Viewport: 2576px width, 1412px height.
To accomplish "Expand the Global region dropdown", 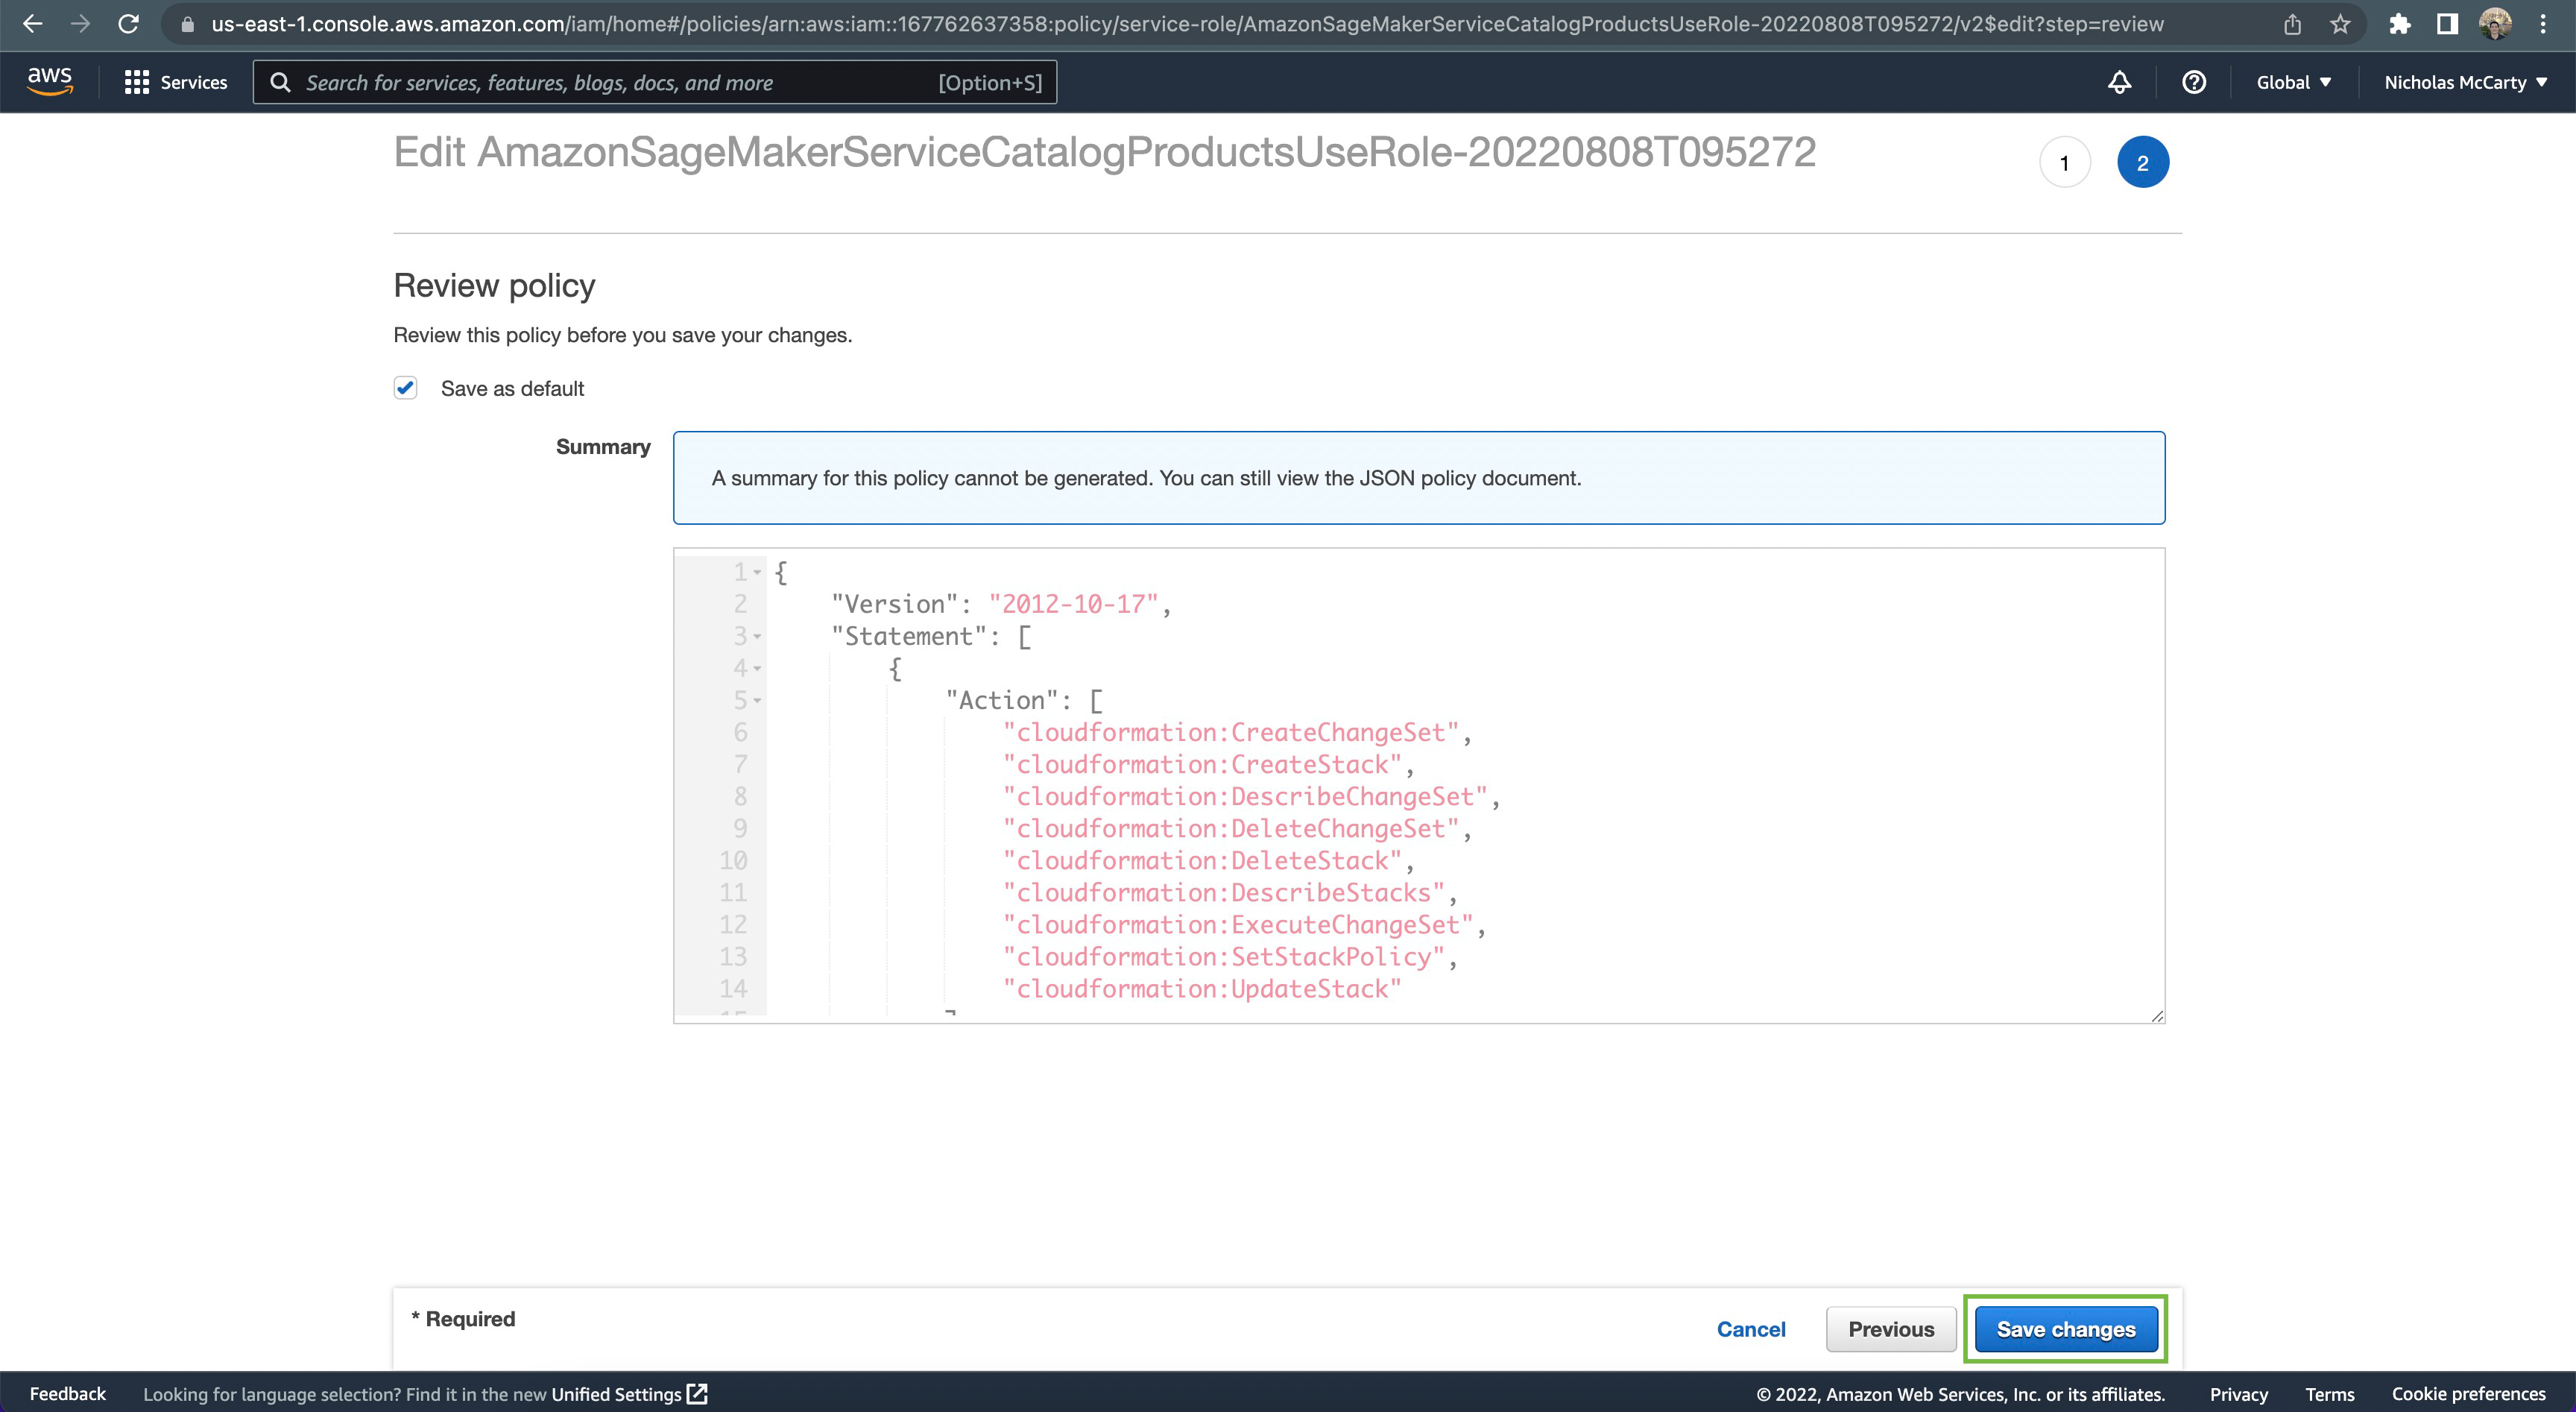I will coord(2293,82).
